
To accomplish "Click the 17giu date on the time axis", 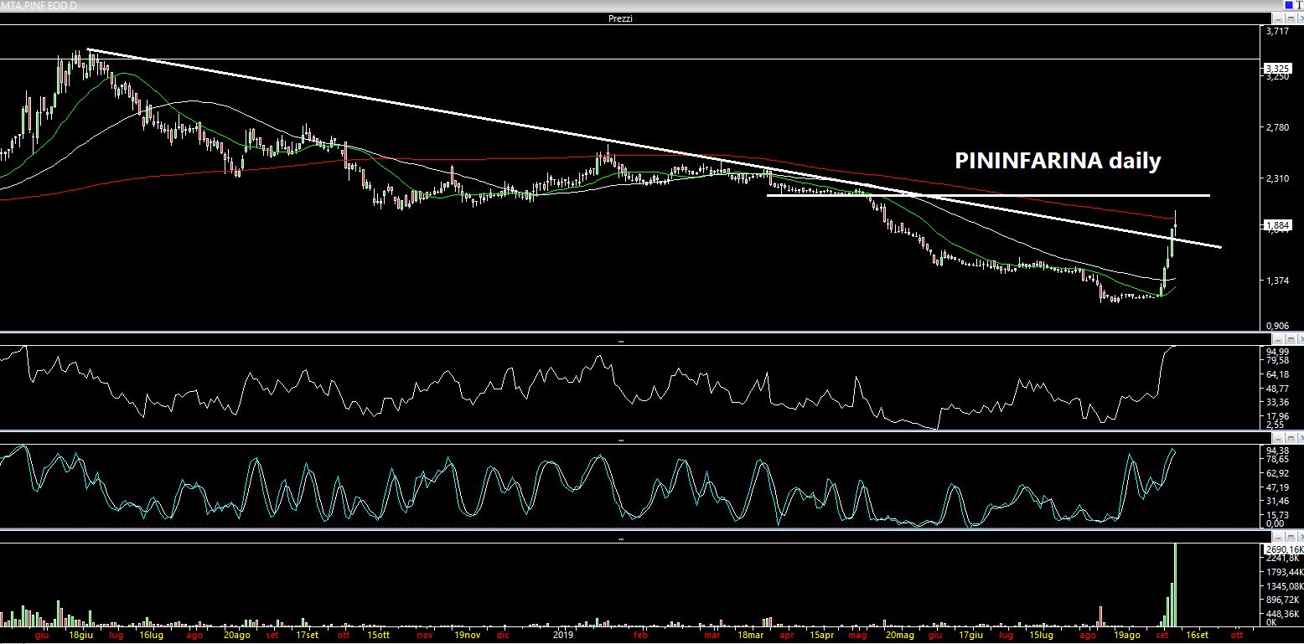I will [972, 636].
